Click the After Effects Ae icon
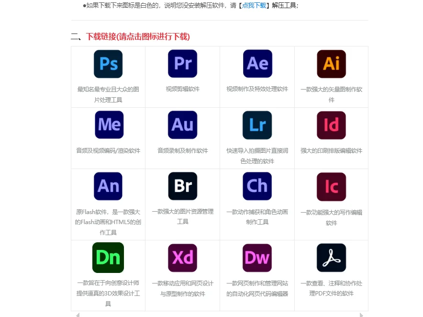The height and width of the screenshot is (317, 423). 257,63
